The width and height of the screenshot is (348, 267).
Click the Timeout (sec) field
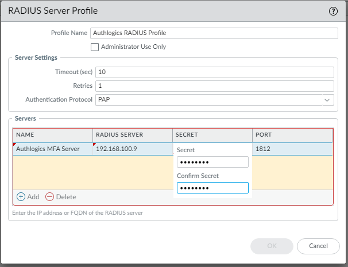215,72
